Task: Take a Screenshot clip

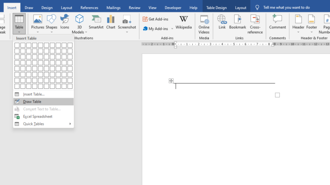Action: pos(127,24)
